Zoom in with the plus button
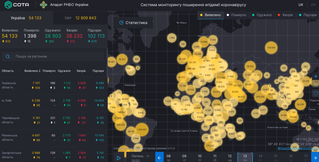This screenshot has height=162, width=319. [316, 76]
